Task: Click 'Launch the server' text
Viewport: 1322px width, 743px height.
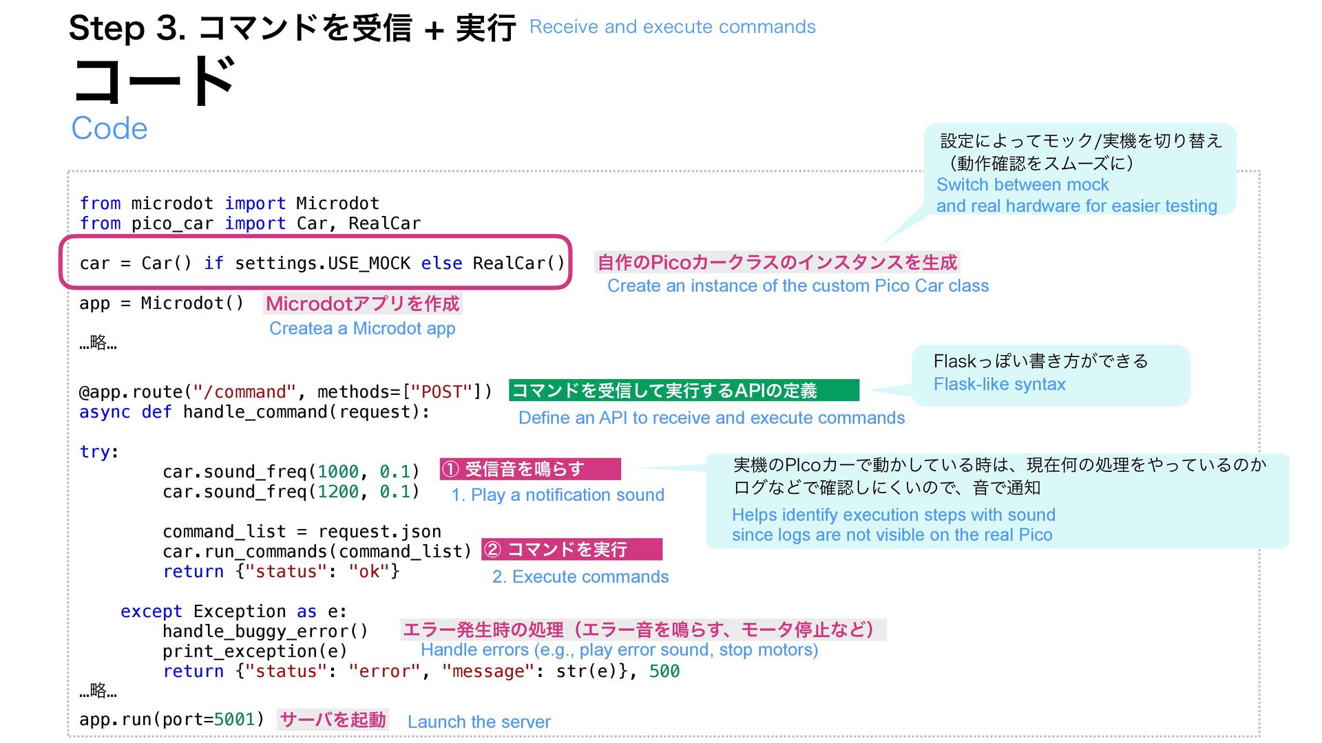Action: pyautogui.click(x=479, y=722)
